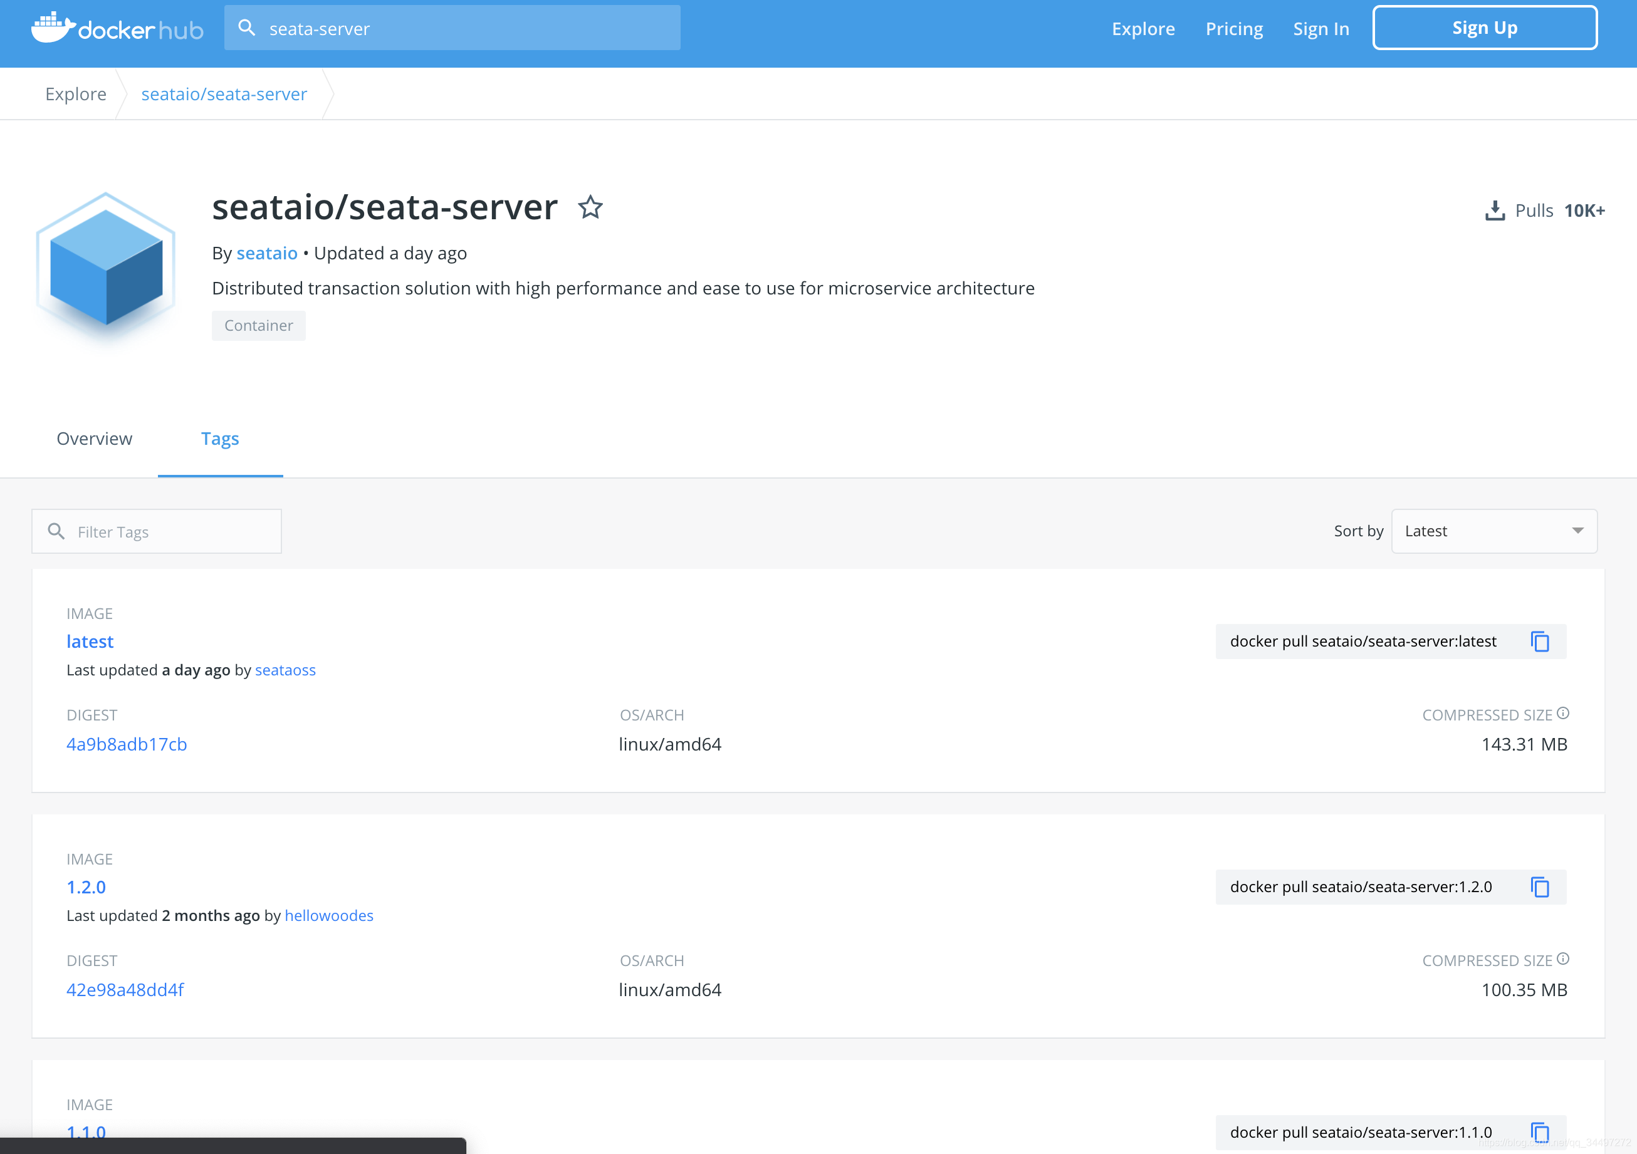This screenshot has height=1154, width=1637.
Task: Open the seataio publisher link
Action: click(266, 253)
